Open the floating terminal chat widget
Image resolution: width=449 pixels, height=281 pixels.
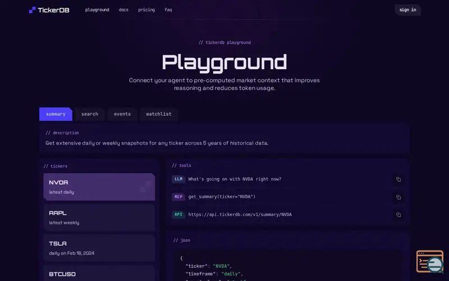click(430, 261)
